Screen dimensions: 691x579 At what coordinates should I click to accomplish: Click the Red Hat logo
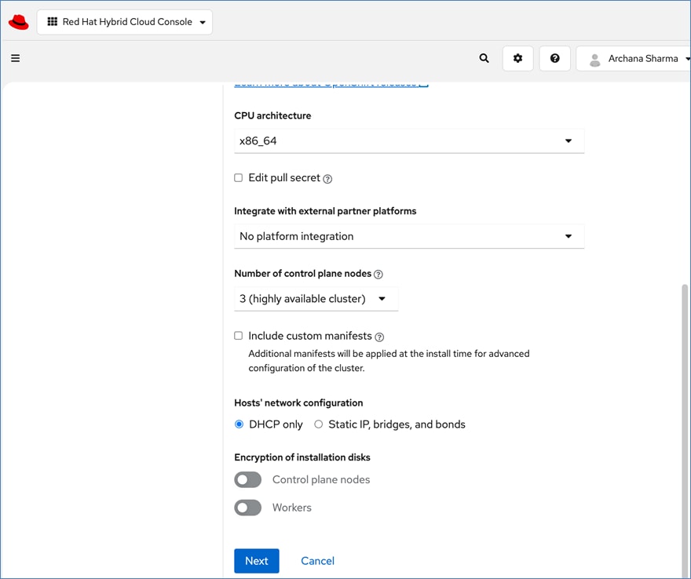pos(19,22)
